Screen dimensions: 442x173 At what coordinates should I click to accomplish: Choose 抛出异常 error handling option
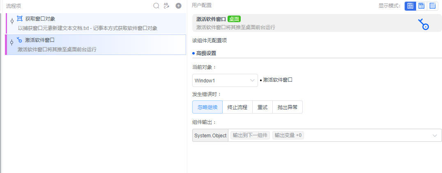point(288,107)
